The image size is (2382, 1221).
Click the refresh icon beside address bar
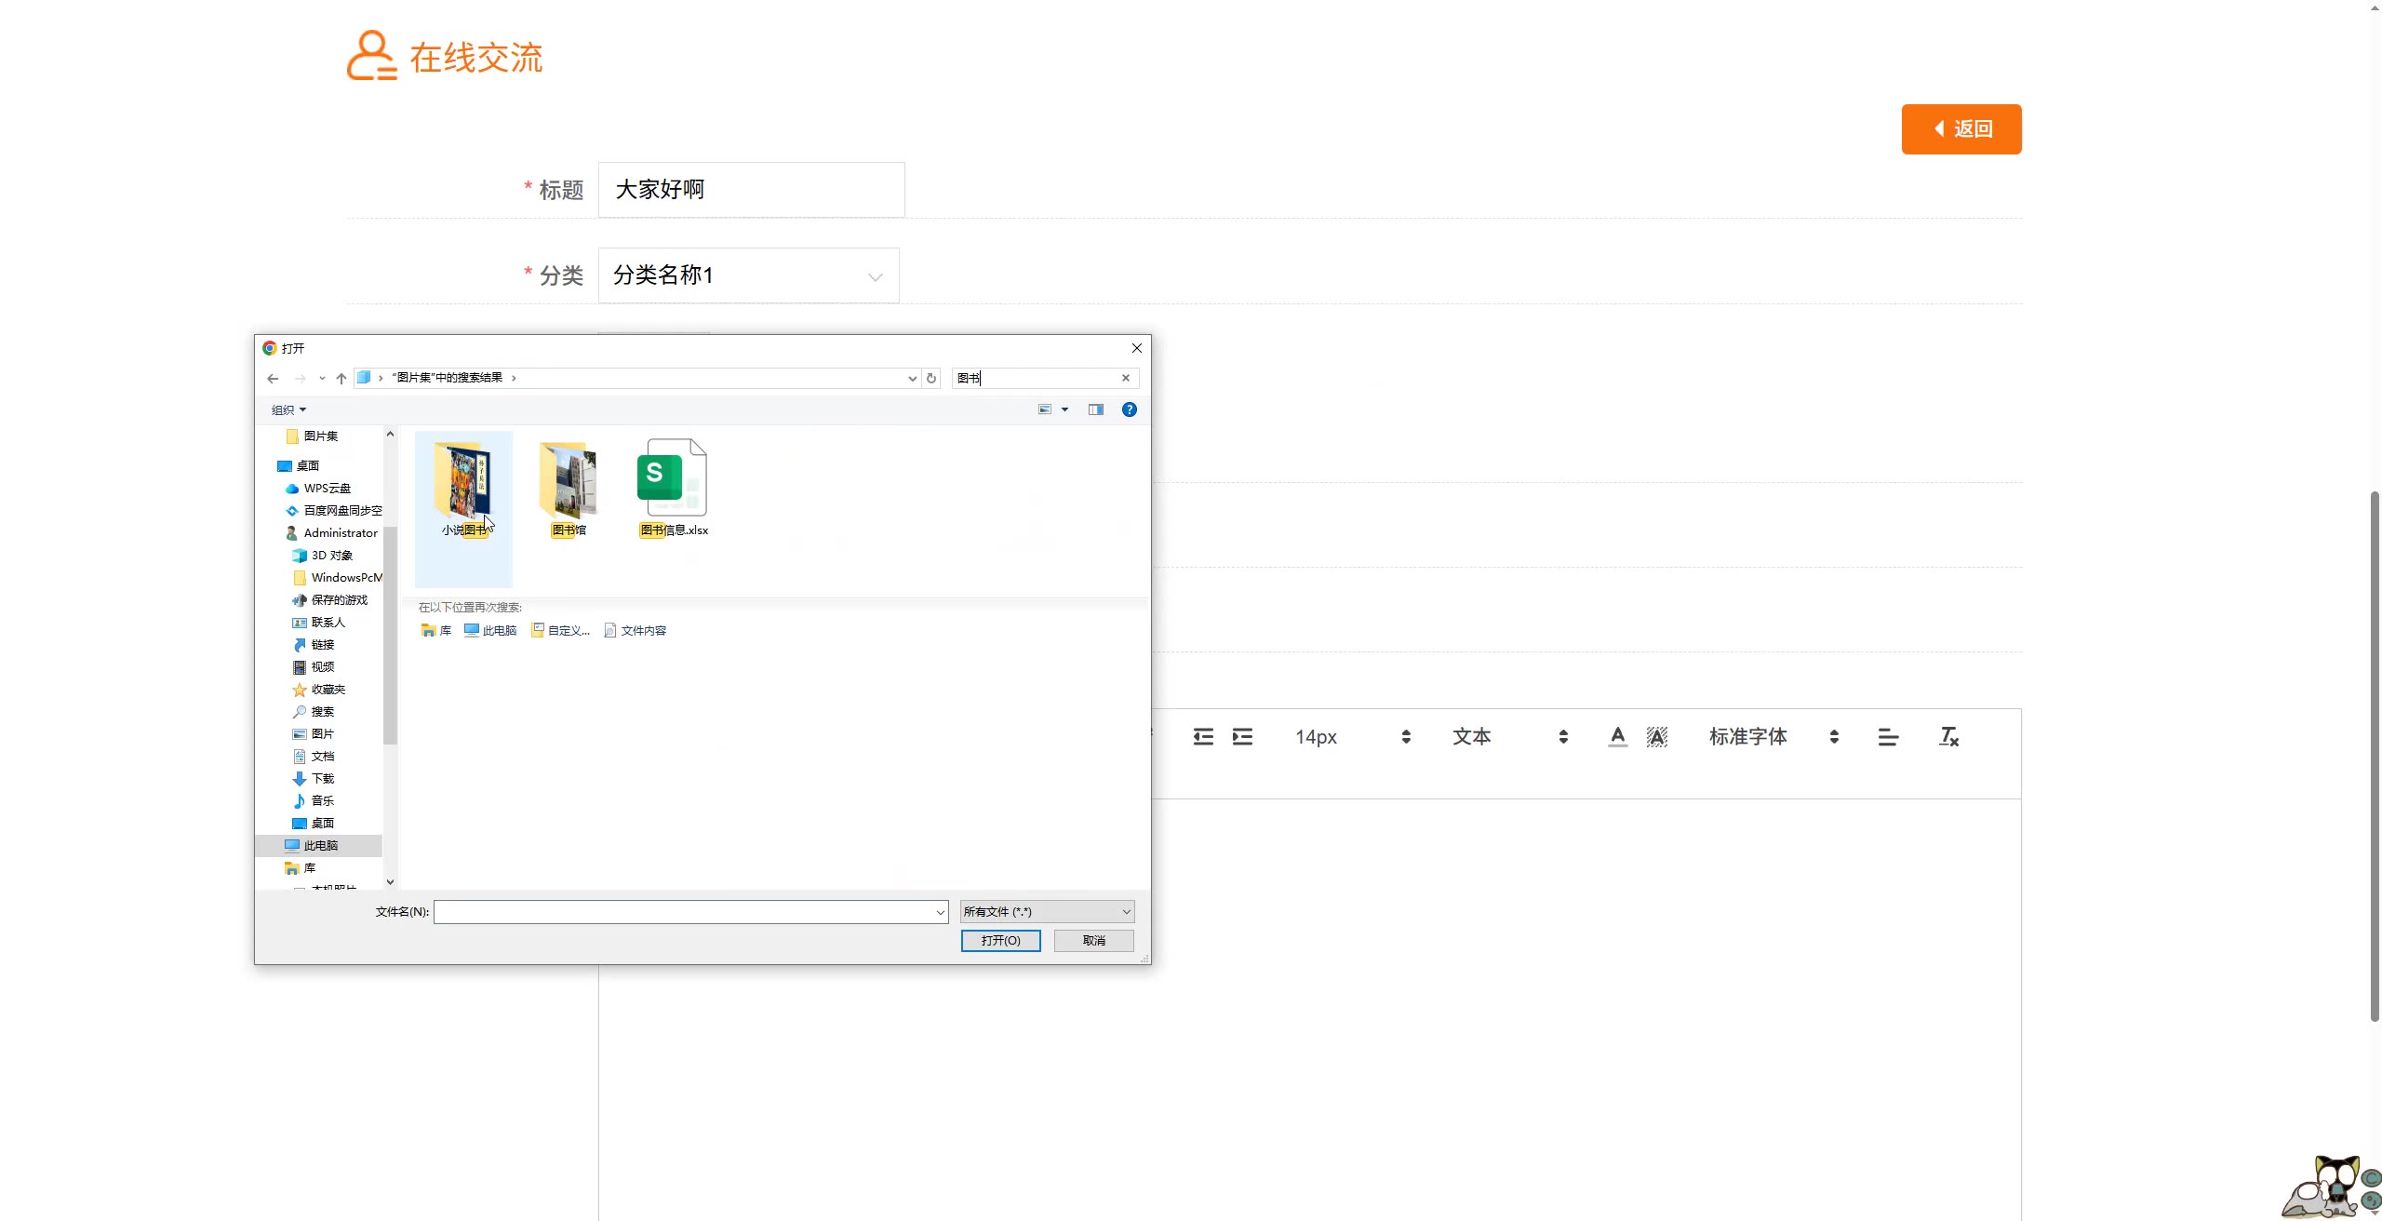(931, 378)
